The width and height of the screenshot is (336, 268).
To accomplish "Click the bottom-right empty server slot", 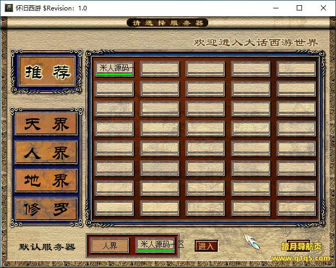I will point(297,207).
